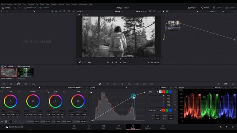The image size is (237, 133).
Task: Open the viewer zoom percentage dropdown
Action: (80, 11)
